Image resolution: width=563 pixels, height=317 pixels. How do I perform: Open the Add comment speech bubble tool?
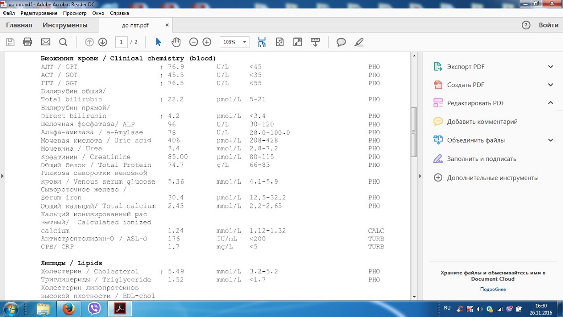coord(341,42)
